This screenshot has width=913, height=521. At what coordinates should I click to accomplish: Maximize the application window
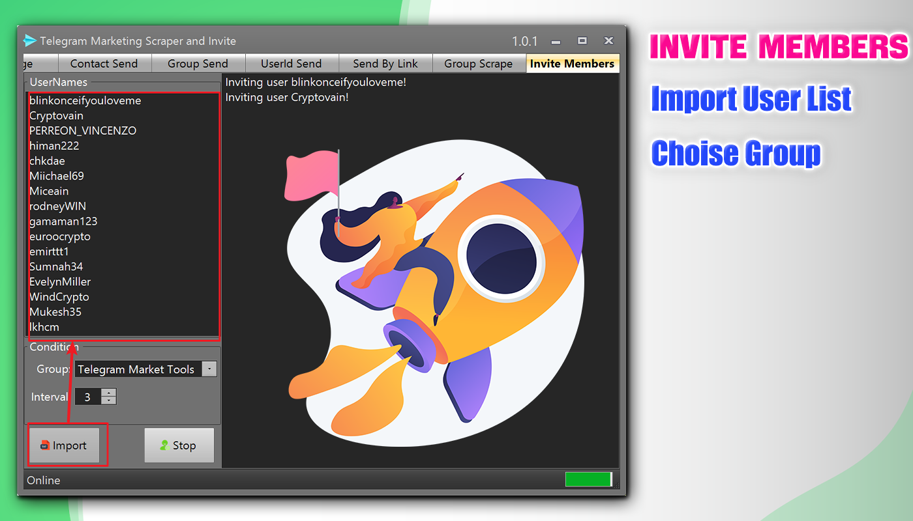point(582,41)
